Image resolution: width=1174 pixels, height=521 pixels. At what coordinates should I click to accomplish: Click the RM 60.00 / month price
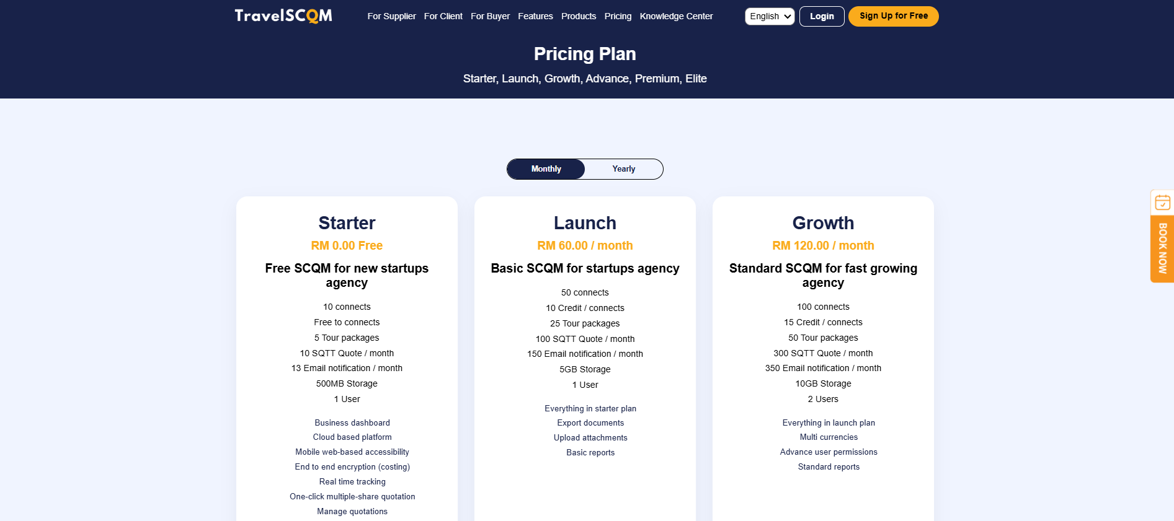click(585, 246)
